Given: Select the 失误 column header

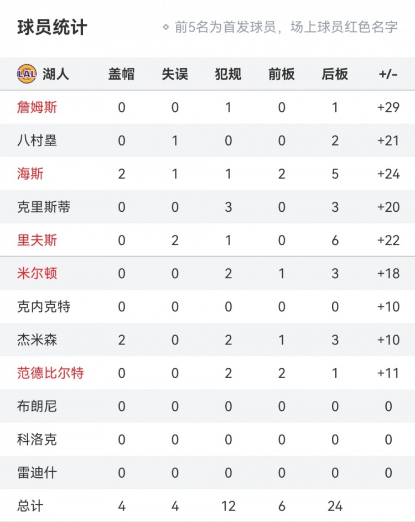Looking at the screenshot, I should tap(175, 74).
